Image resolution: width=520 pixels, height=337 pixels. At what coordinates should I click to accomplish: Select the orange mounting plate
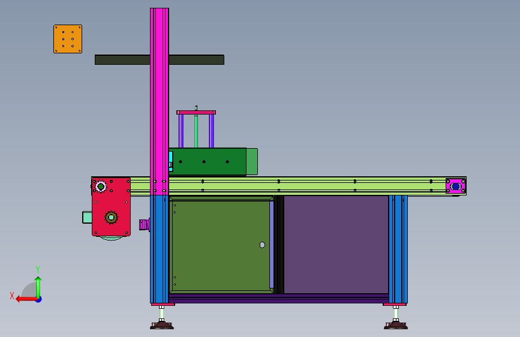pos(68,39)
